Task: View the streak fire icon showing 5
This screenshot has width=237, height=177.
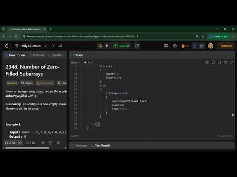Action: point(185,46)
